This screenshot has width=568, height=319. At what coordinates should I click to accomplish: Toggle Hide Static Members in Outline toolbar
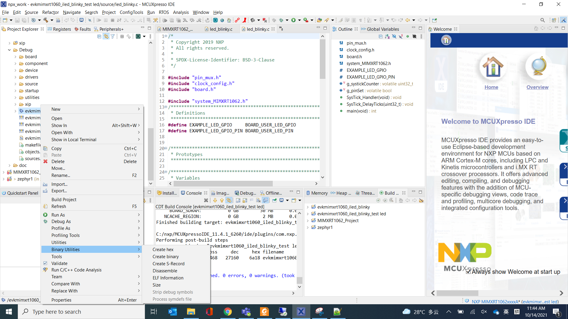(401, 36)
